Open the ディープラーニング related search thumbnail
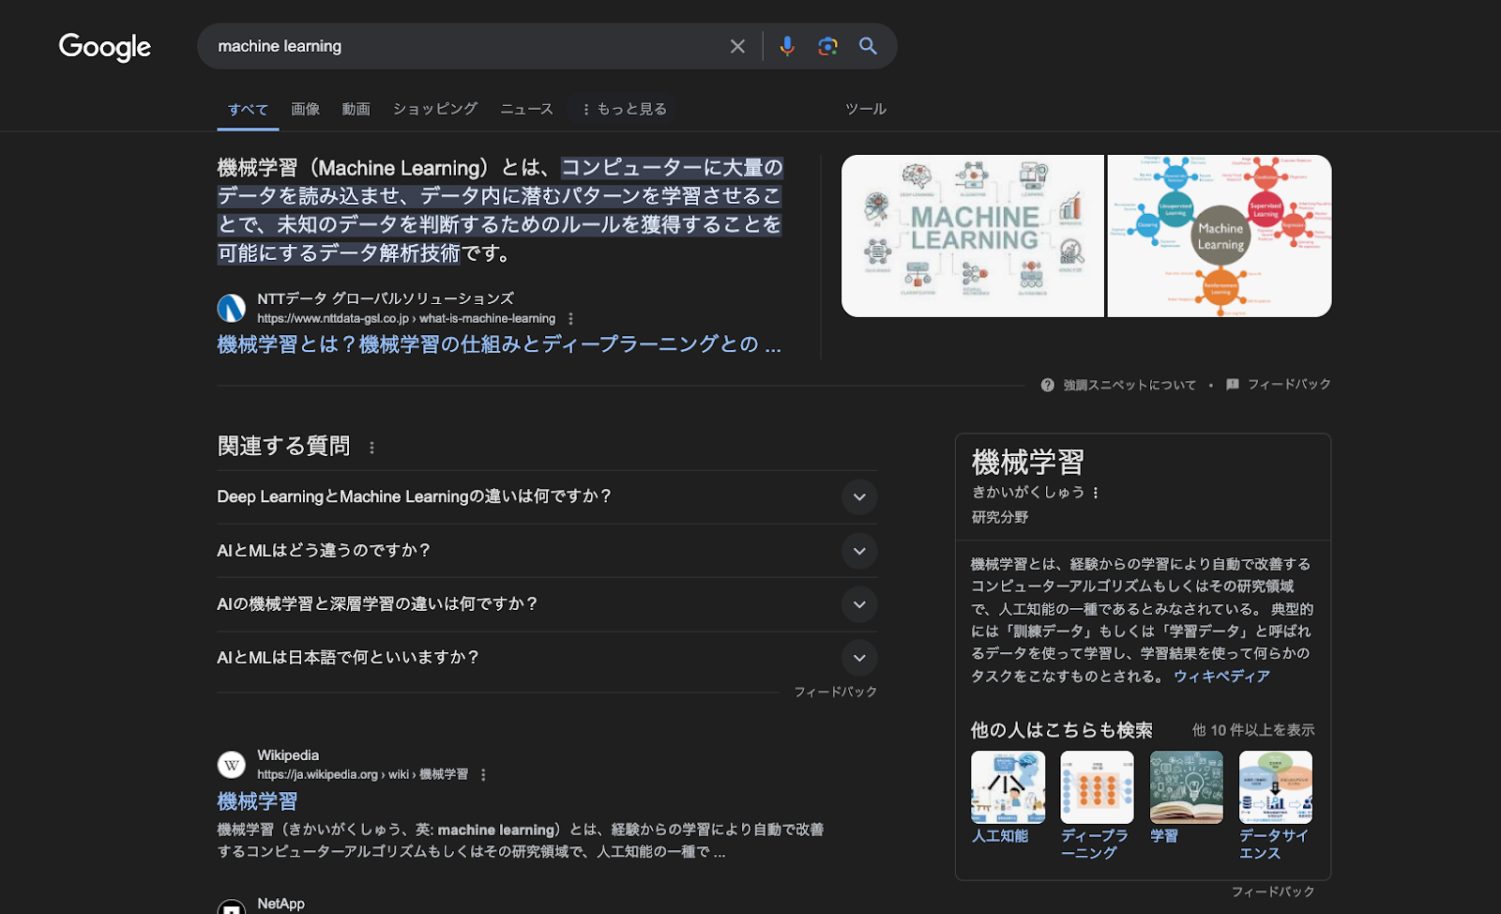The image size is (1501, 914). (x=1097, y=787)
